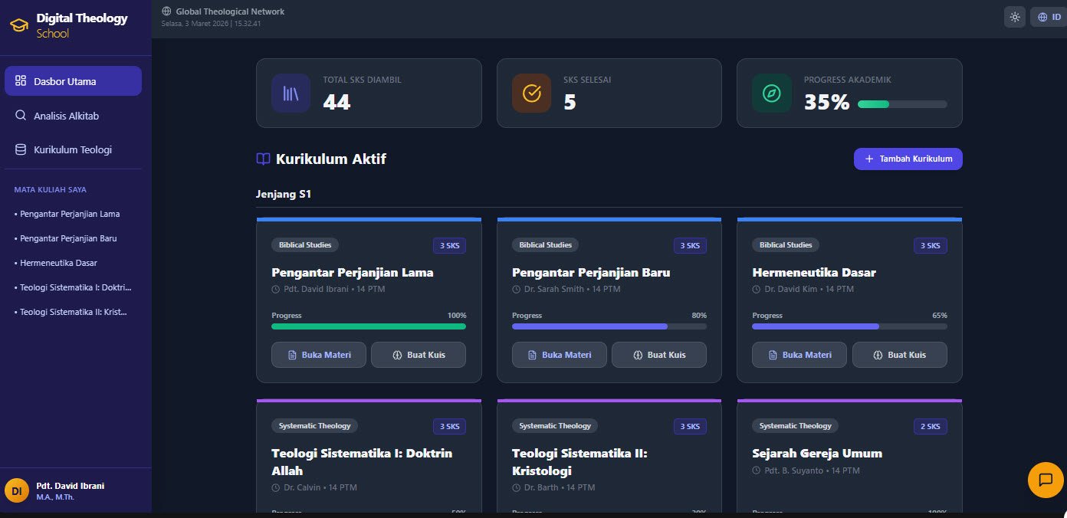1067x518 pixels.
Task: Click the DI user avatar
Action: (x=17, y=490)
